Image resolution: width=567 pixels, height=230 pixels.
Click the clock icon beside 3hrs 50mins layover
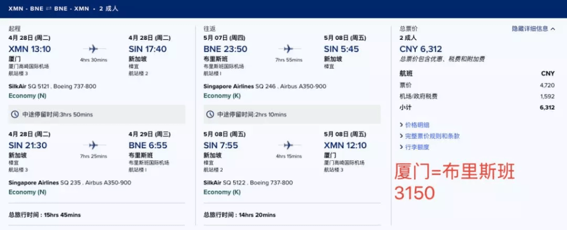(15, 114)
